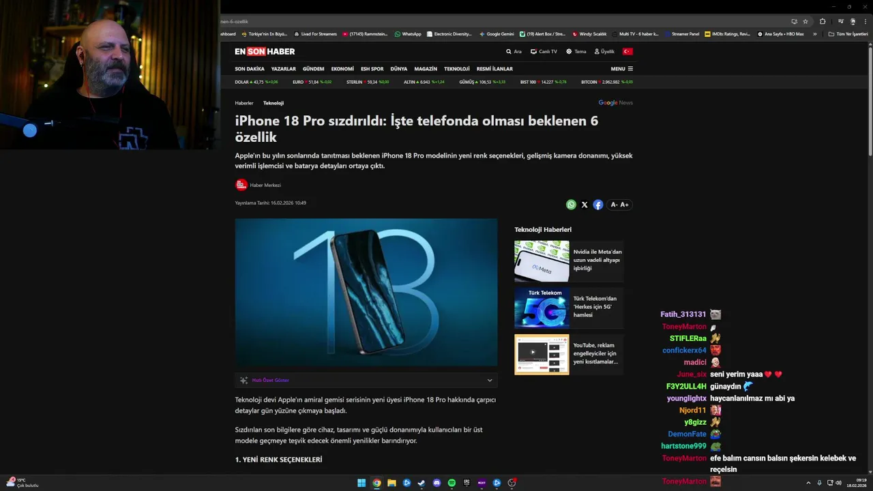
Task: Go to the MAGAZİN section
Action: tap(426, 69)
